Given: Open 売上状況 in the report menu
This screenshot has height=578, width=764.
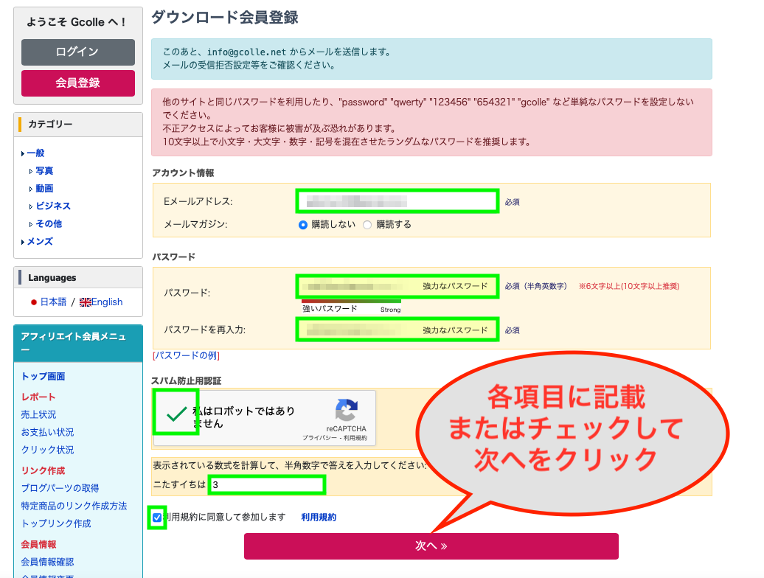Looking at the screenshot, I should (38, 415).
